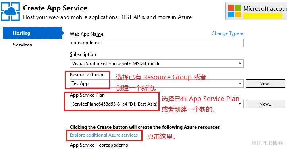Expand the Resource Group dropdown arrow

240,83
